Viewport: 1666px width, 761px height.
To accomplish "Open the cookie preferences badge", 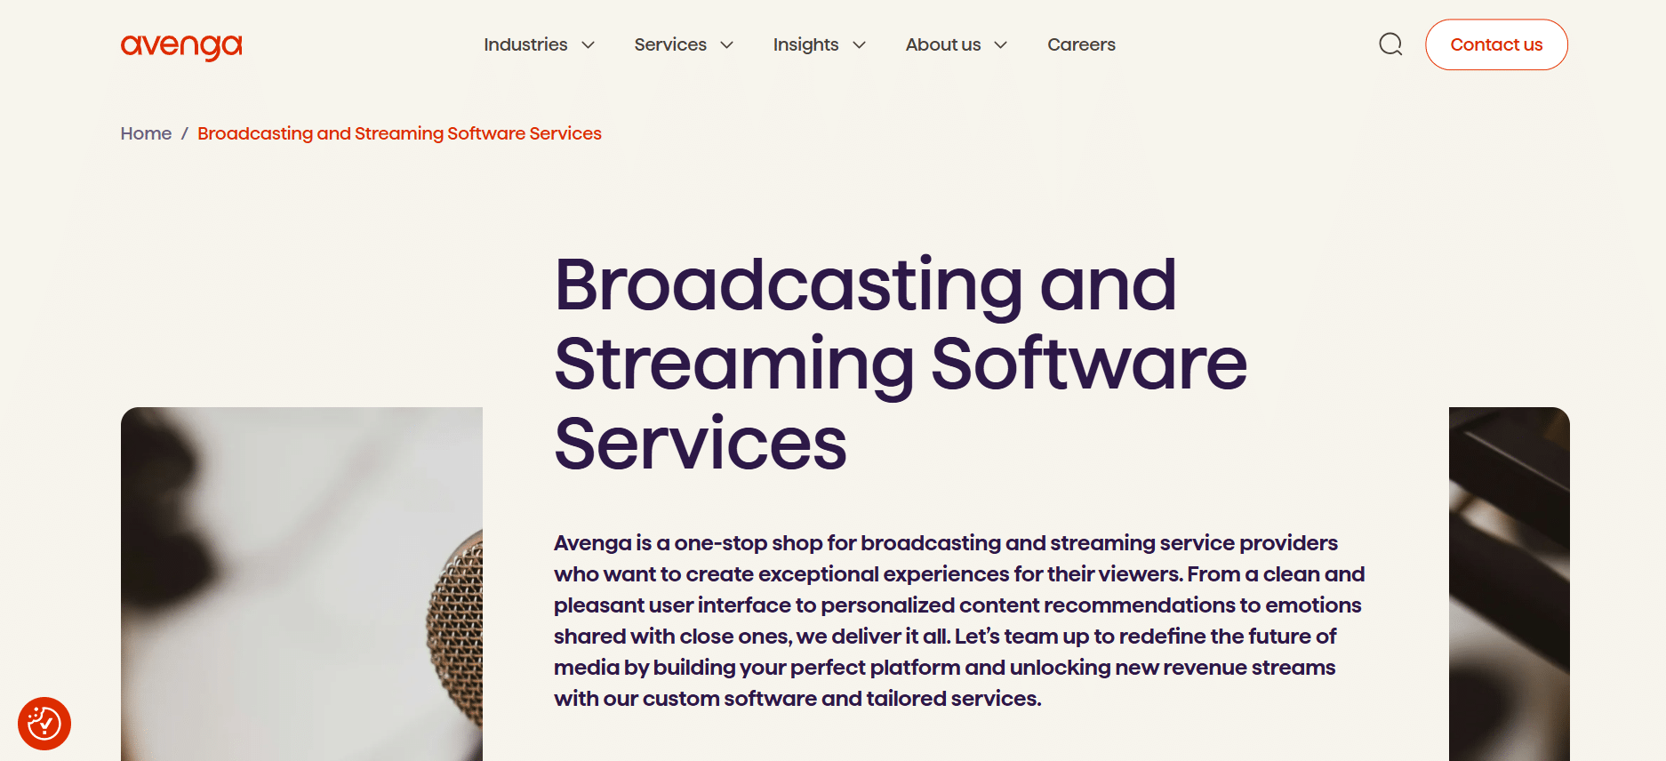I will tap(44, 724).
